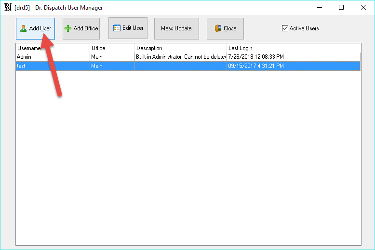Click the Mass Update button
Image resolution: width=375 pixels, height=250 pixels.
pos(176,28)
